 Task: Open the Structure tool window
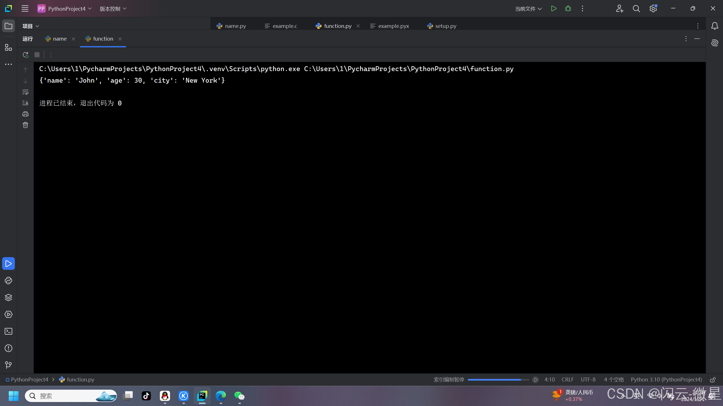8,47
